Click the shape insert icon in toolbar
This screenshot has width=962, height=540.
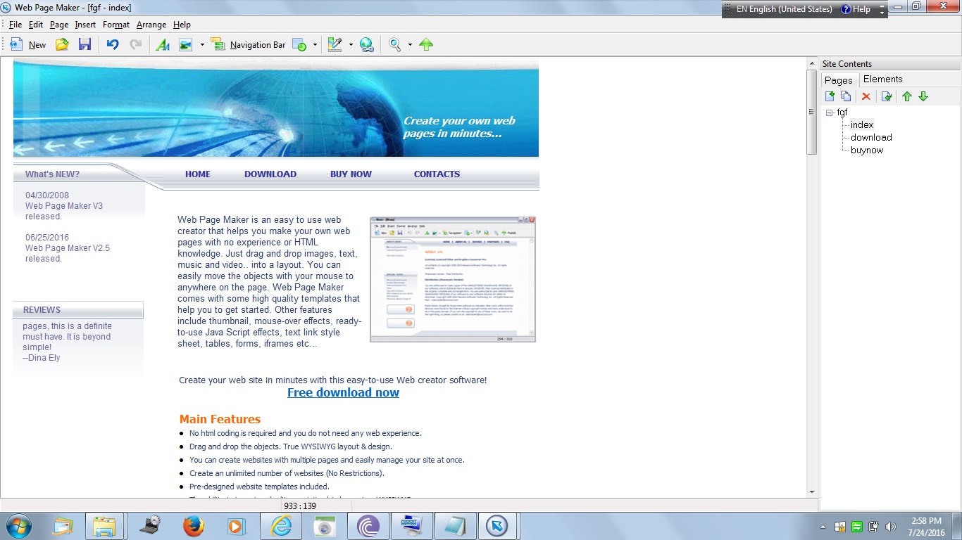click(299, 44)
